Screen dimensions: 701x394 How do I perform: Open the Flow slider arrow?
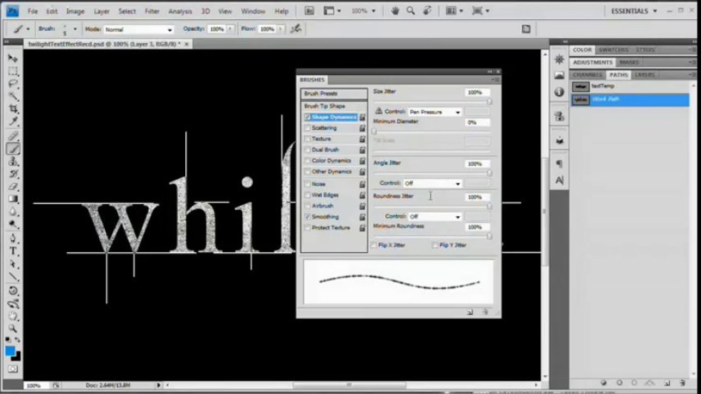280,29
